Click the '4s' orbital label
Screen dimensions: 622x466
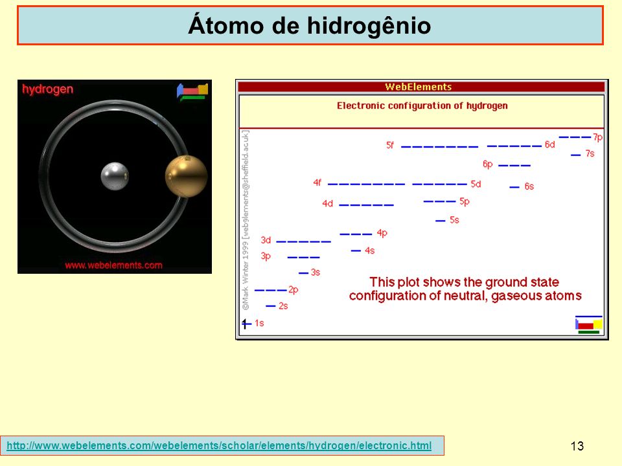[370, 250]
